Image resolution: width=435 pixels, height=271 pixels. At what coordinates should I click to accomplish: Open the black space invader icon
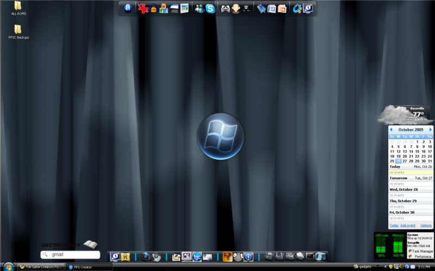[246, 9]
